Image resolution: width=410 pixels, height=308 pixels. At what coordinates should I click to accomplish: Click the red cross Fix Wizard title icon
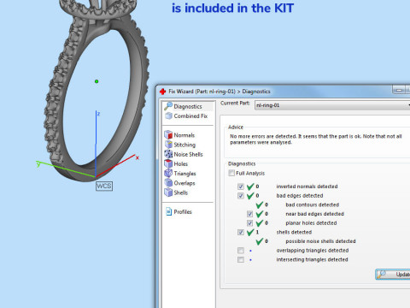pyautogui.click(x=163, y=92)
